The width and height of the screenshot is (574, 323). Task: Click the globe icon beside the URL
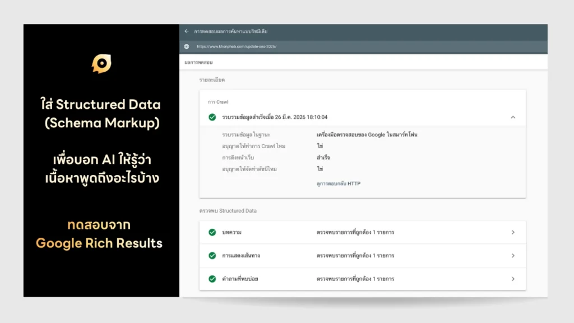click(187, 47)
